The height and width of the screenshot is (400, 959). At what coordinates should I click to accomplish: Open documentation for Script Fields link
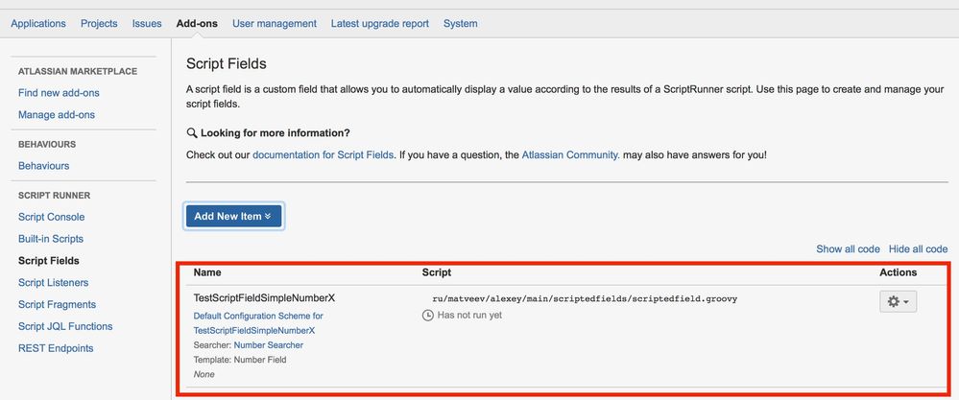pyautogui.click(x=323, y=154)
